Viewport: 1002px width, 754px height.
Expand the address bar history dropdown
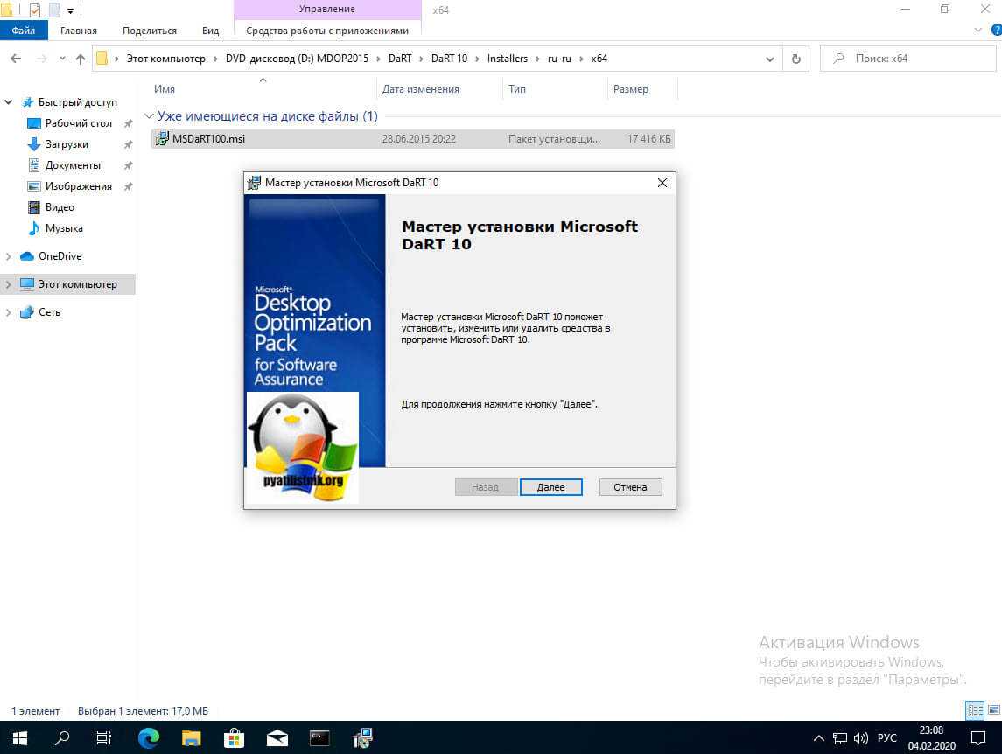(x=770, y=59)
